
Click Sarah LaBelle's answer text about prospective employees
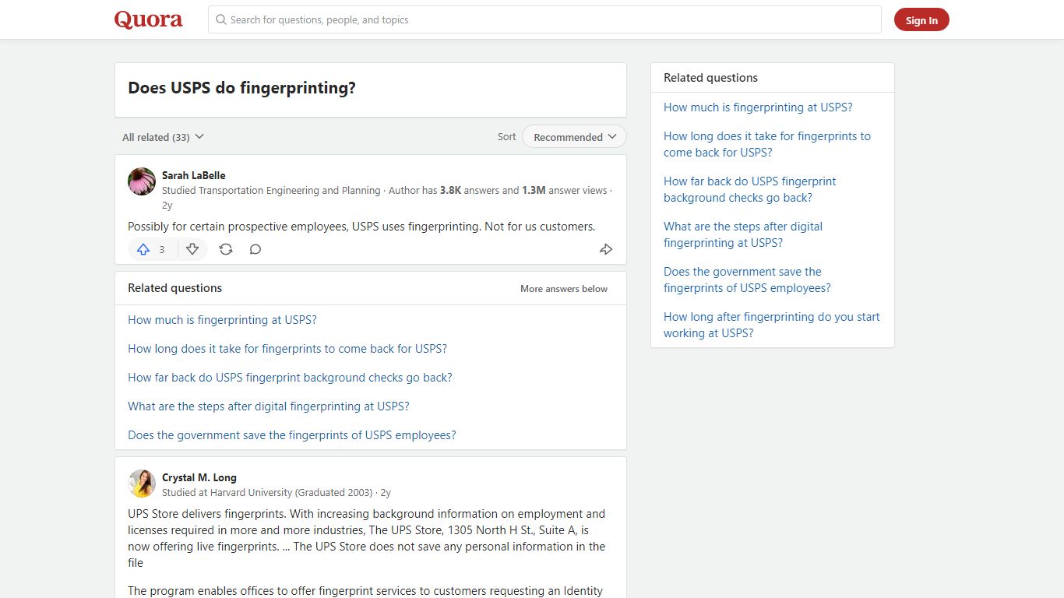[361, 227]
